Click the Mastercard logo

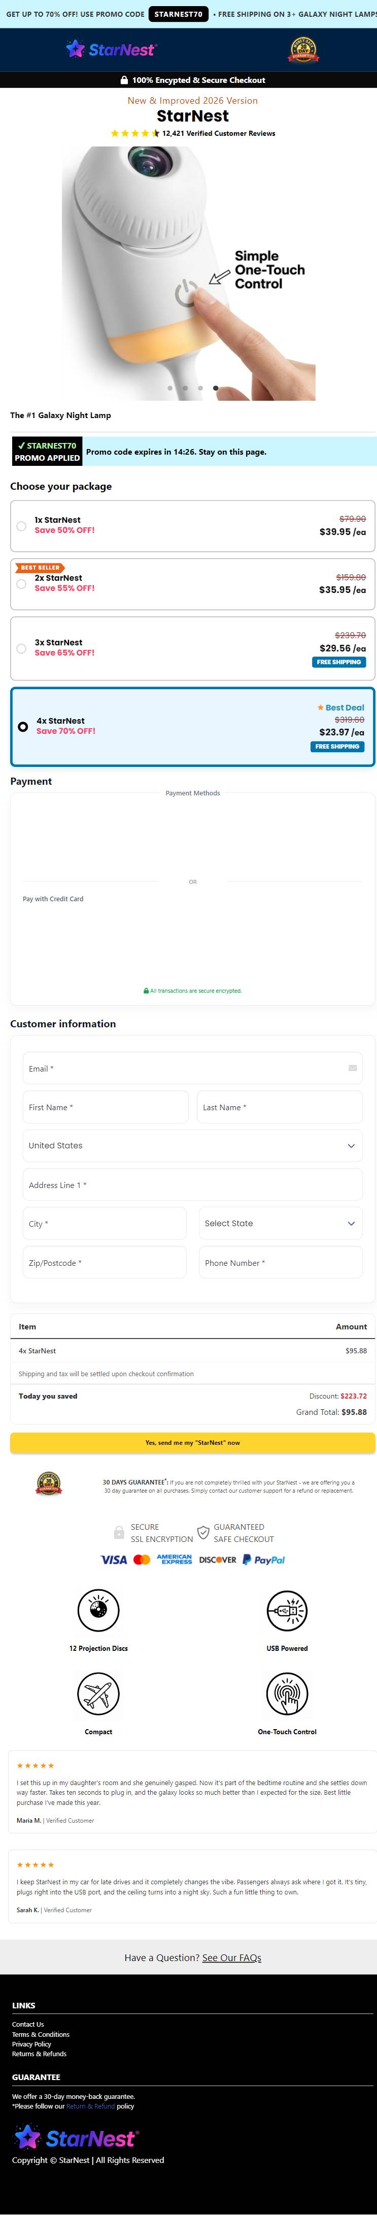click(x=142, y=1559)
